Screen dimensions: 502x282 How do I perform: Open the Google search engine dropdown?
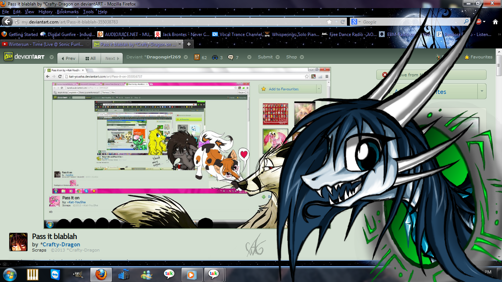coord(359,22)
